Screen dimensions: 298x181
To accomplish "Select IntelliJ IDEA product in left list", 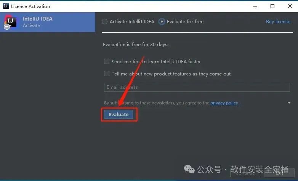I will tap(48, 22).
